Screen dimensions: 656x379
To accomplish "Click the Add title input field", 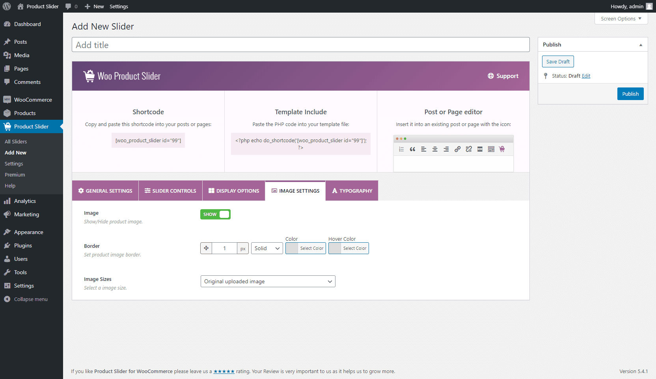I will (300, 45).
